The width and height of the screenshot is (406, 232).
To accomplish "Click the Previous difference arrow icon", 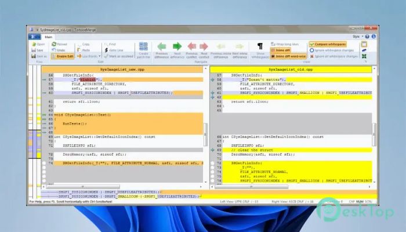I will coord(162,46).
